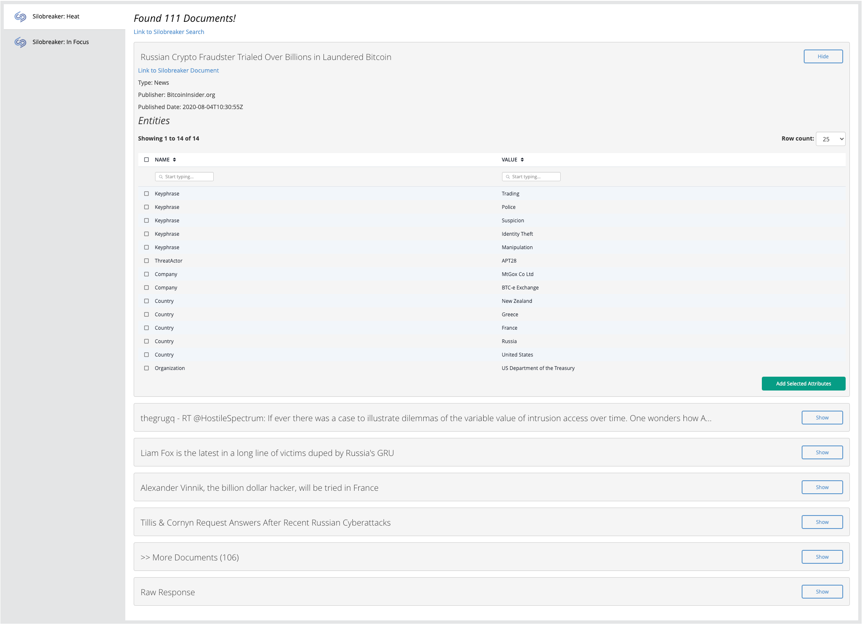Open the Silobreaker: Heat sidebar item

(64, 17)
